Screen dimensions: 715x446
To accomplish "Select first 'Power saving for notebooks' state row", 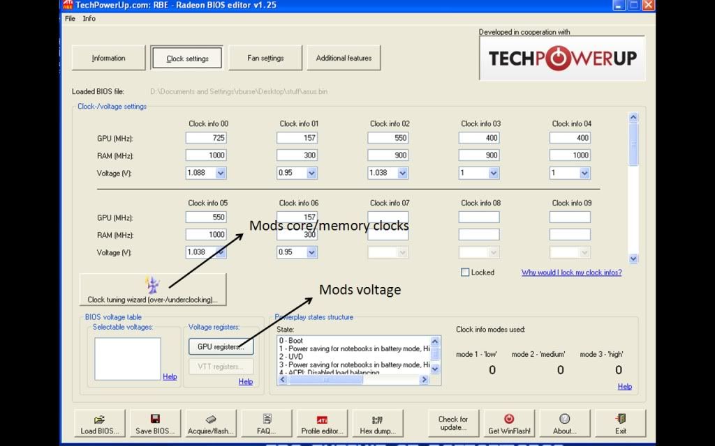I will (x=354, y=348).
